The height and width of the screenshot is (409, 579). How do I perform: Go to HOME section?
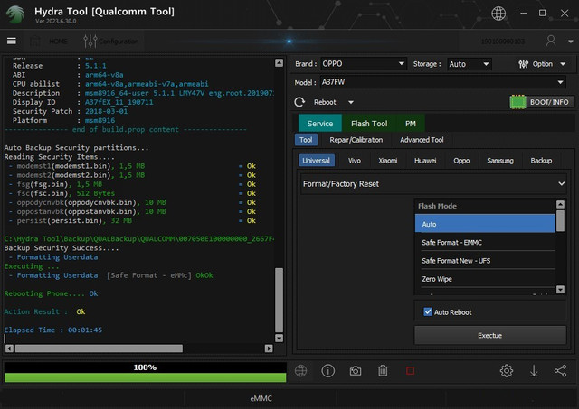point(49,41)
